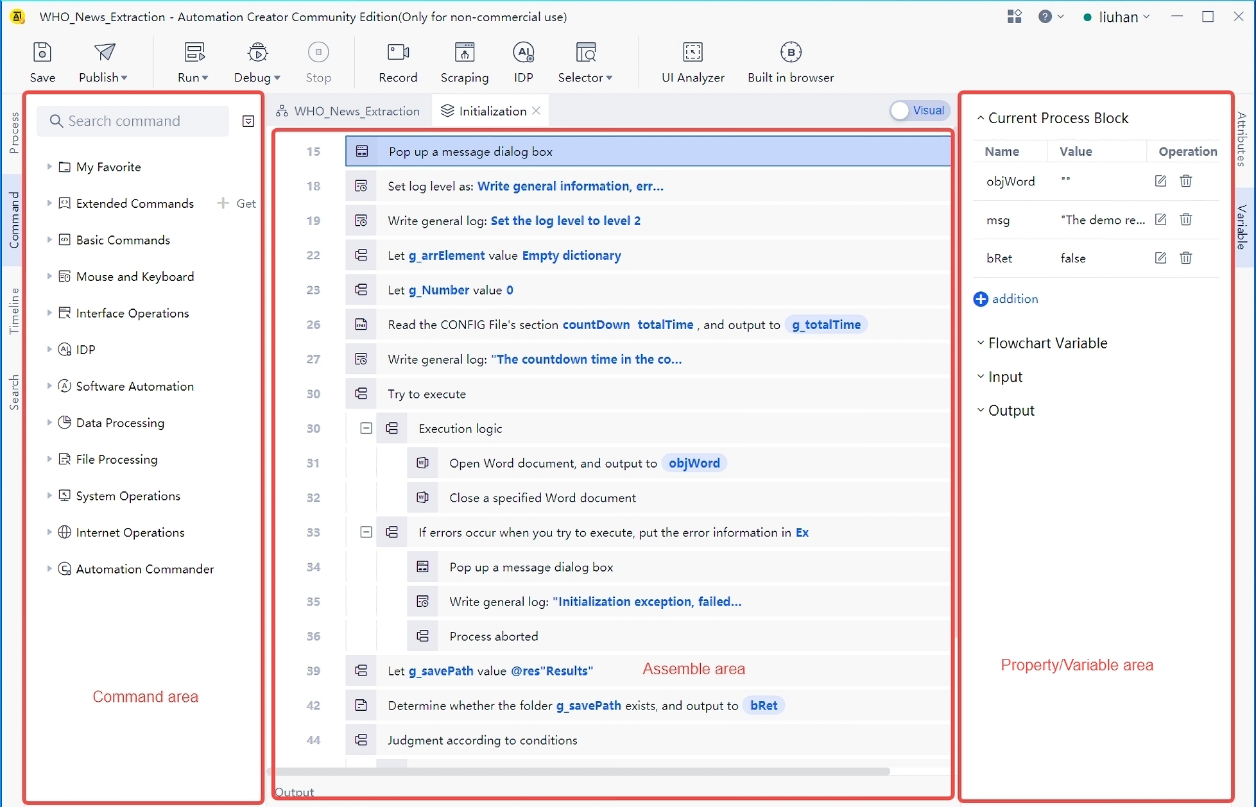This screenshot has height=807, width=1256.
Task: Expand Interface Operations category
Action: (49, 313)
